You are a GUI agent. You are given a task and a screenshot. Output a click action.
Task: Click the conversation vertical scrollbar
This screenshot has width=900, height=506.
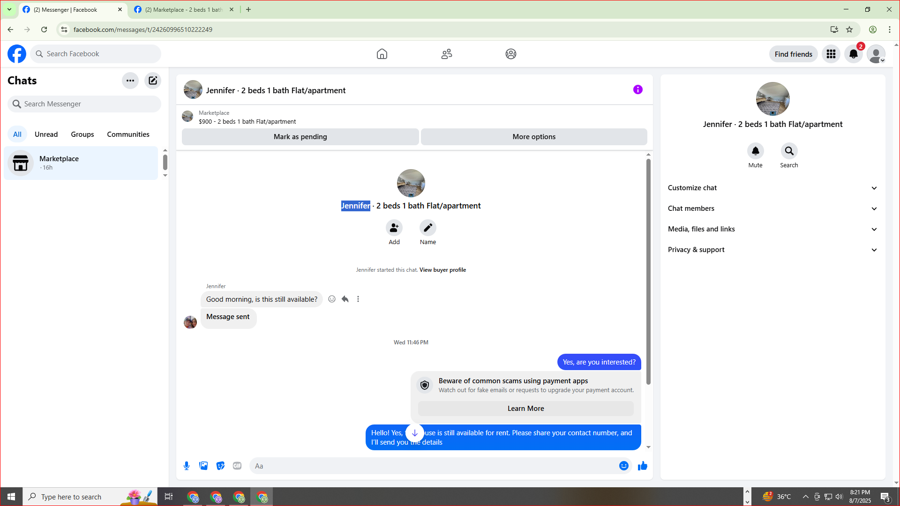click(x=648, y=272)
